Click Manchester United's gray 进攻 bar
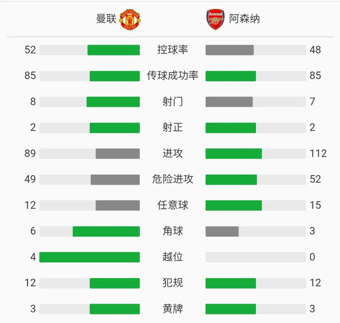 [118, 153]
